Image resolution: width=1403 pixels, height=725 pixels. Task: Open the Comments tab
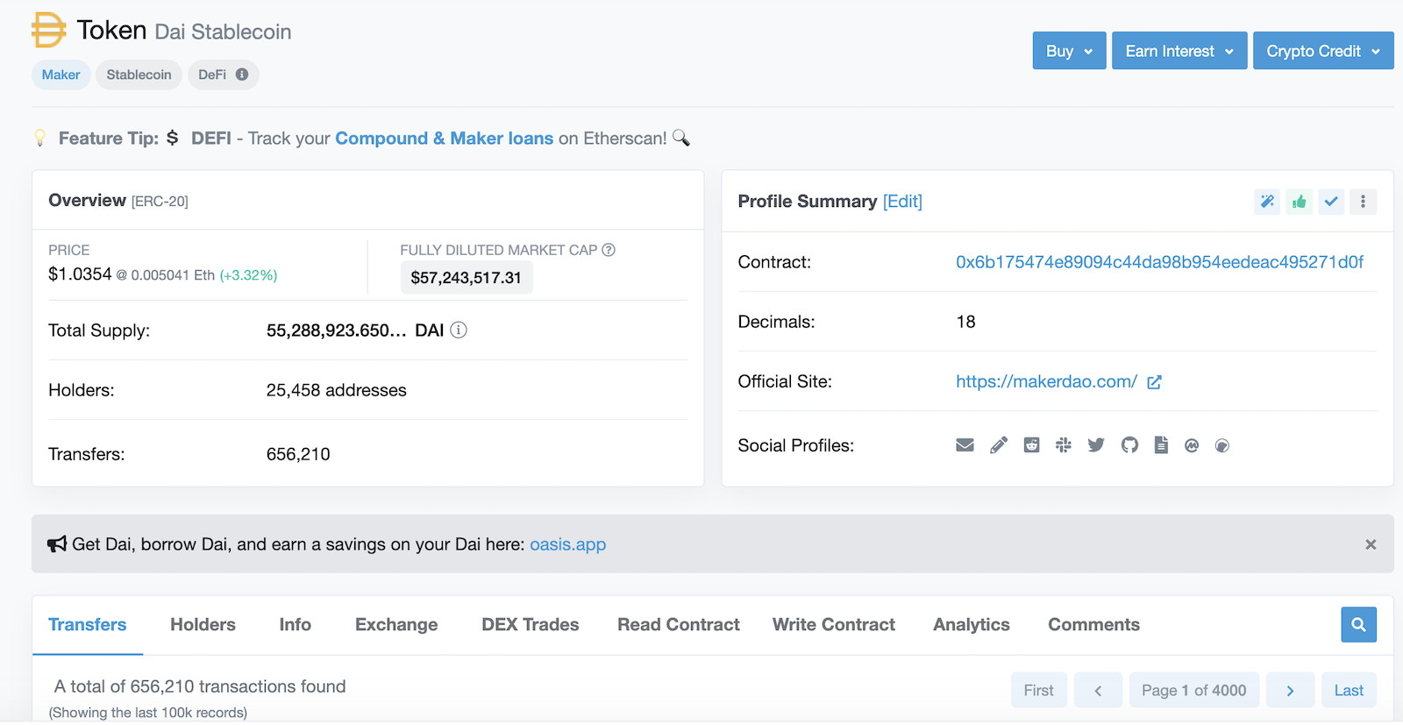pyautogui.click(x=1094, y=624)
